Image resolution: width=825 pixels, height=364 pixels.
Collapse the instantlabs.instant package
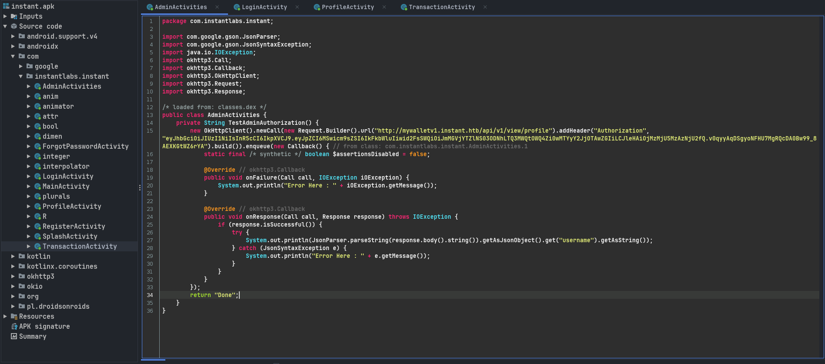point(21,77)
